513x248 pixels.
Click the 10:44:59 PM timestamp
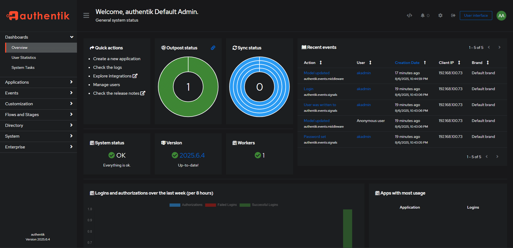pyautogui.click(x=411, y=79)
